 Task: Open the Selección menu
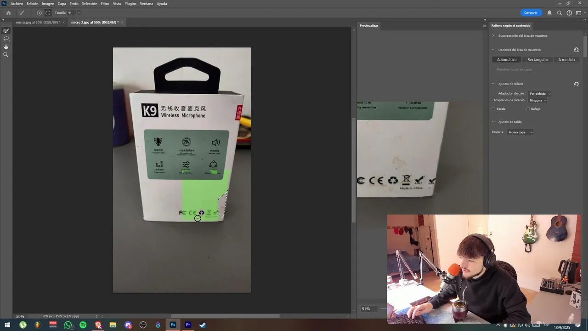click(x=90, y=4)
